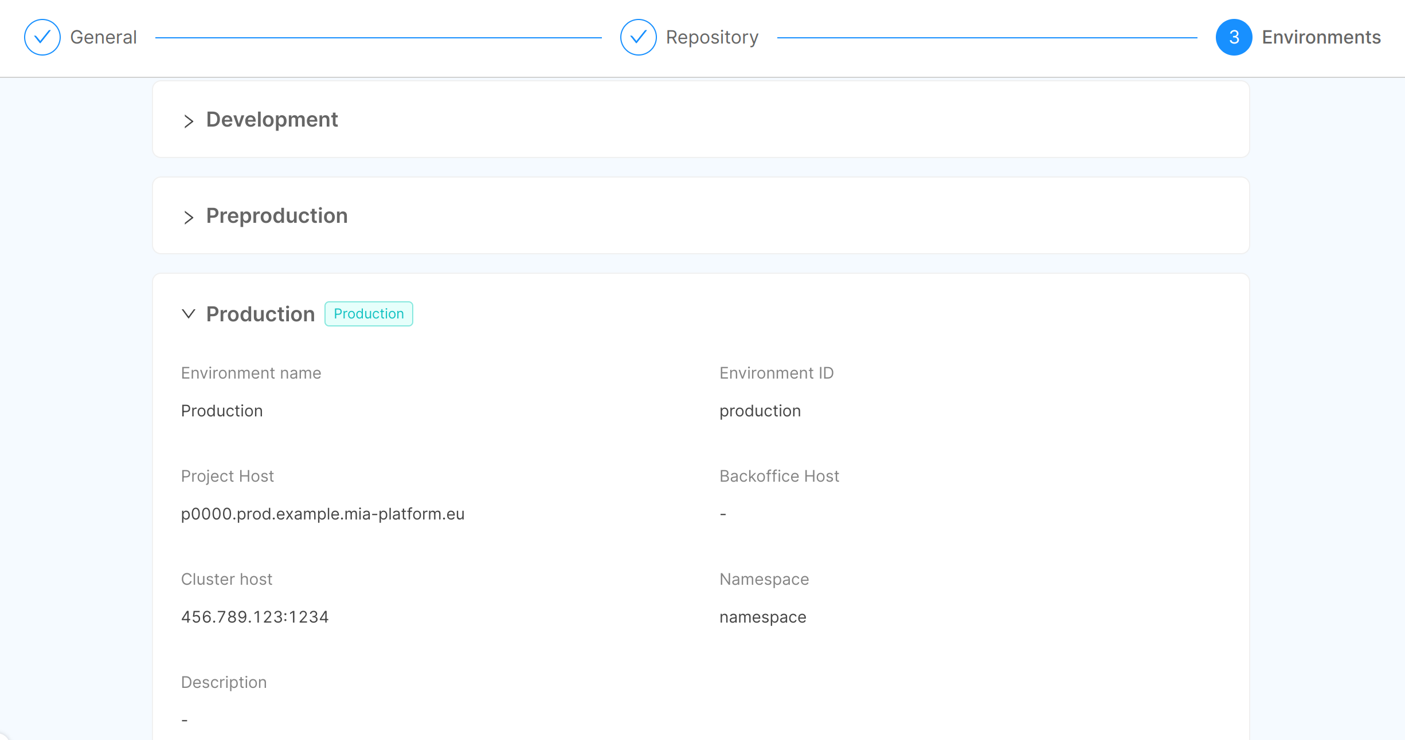1405x740 pixels.
Task: Click the General step checkmark icon
Action: [x=42, y=37]
